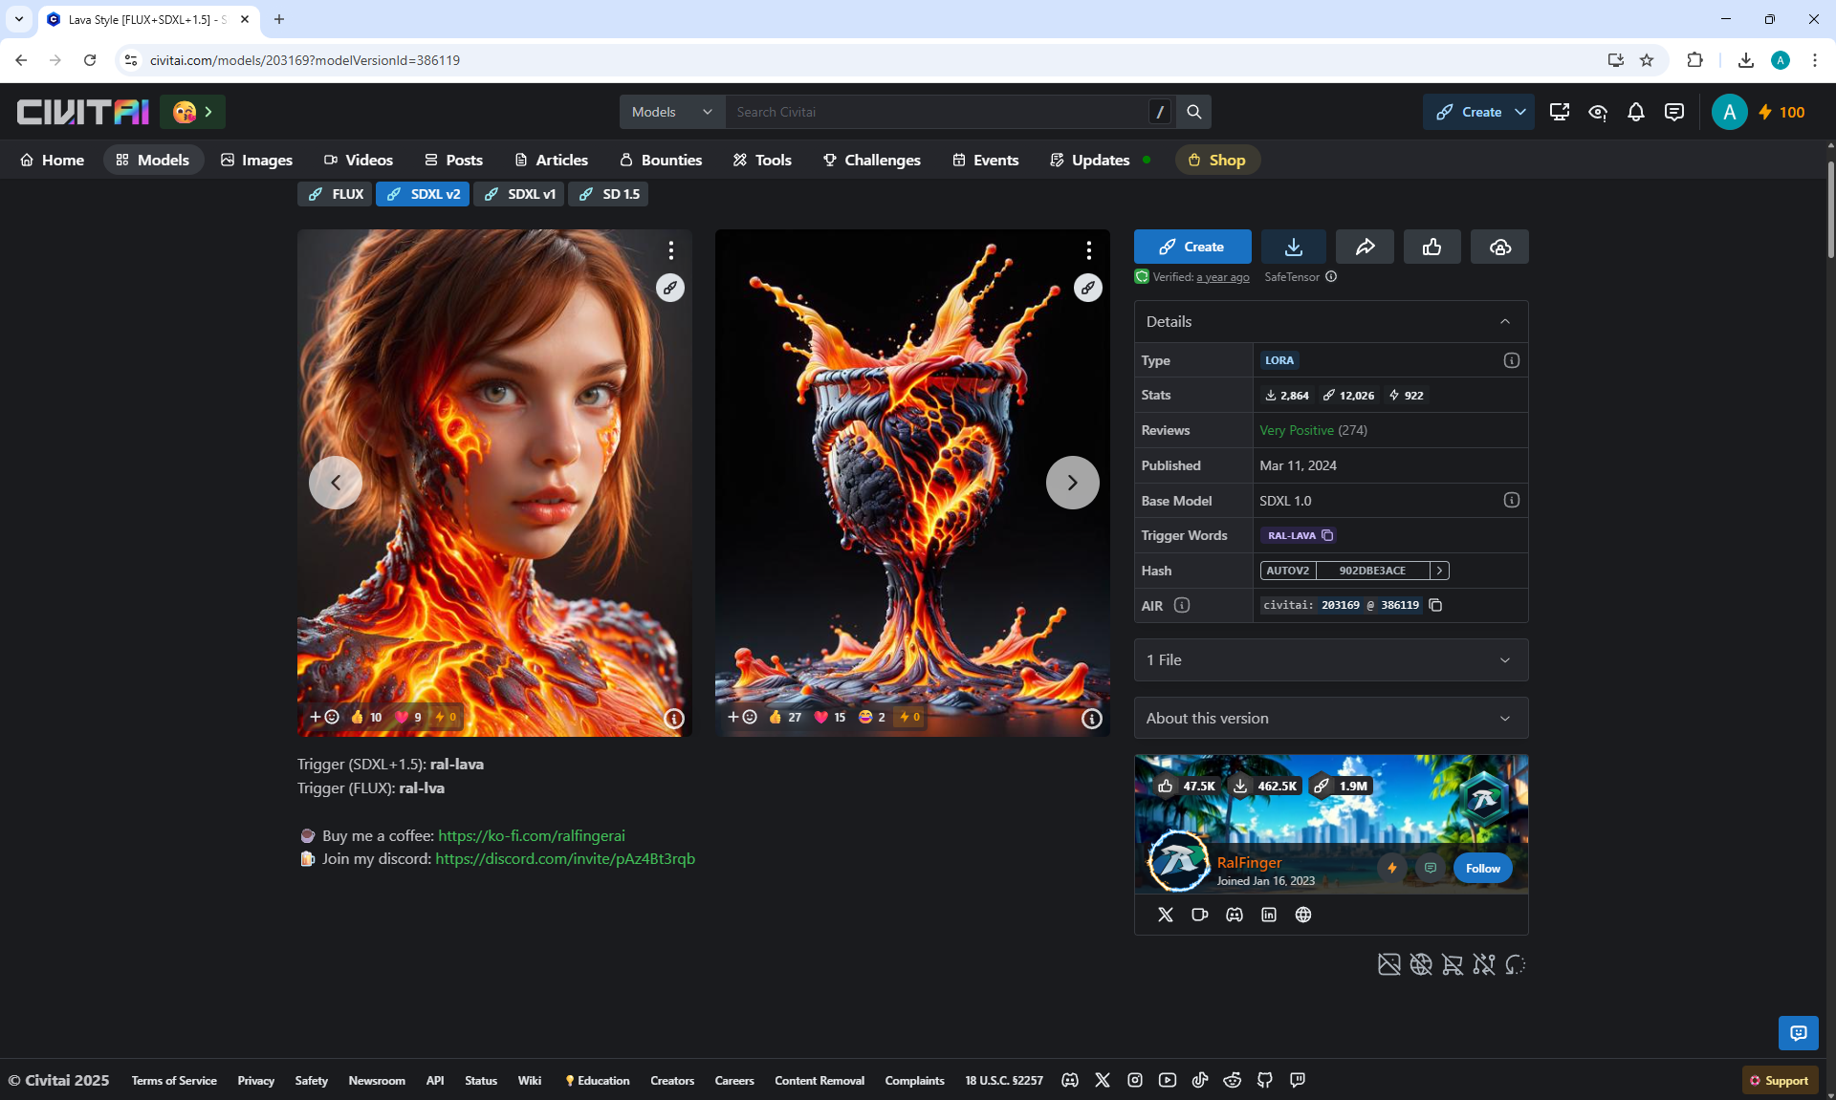Copy the AIR identifier icon
1836x1100 pixels.
(x=1435, y=605)
